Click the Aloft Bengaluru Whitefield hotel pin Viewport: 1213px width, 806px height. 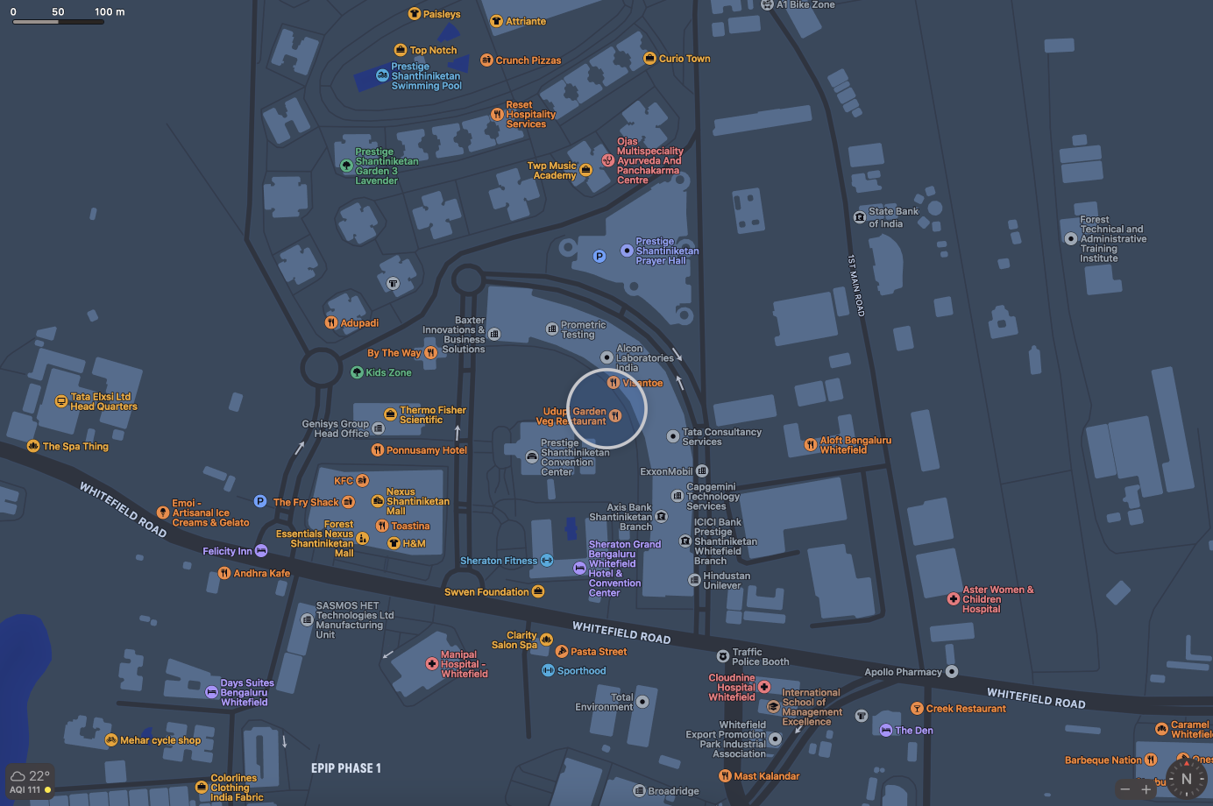point(811,445)
